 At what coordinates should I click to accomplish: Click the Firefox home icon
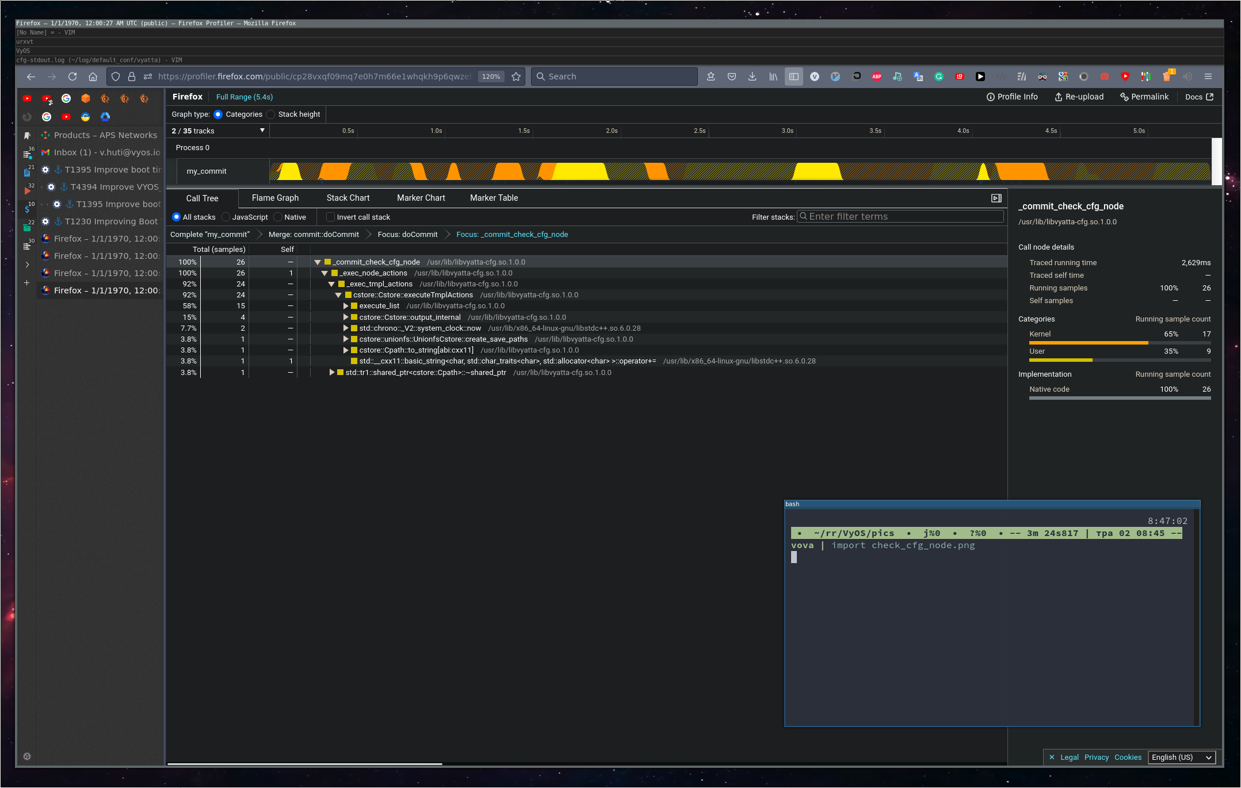(x=93, y=76)
